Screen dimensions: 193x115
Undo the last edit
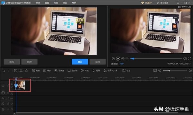pos(4,71)
